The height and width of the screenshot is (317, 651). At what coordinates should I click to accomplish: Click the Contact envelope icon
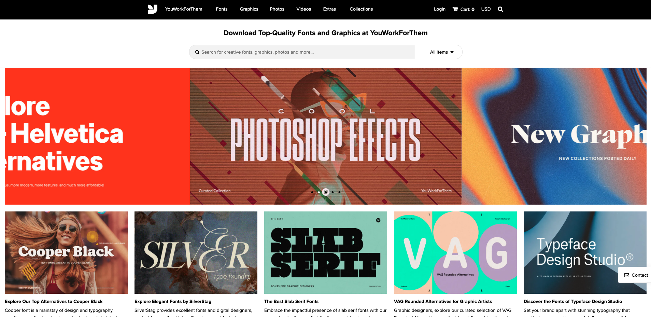(626, 275)
